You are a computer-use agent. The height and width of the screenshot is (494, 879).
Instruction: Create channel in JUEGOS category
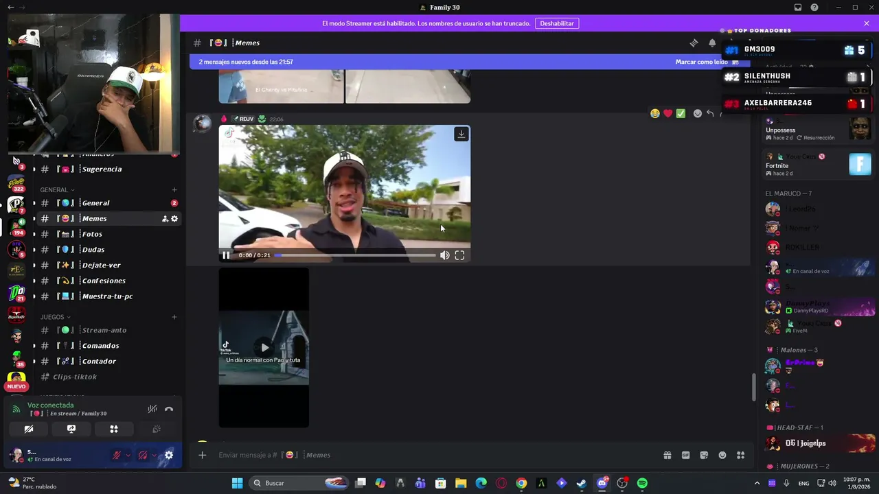174,317
